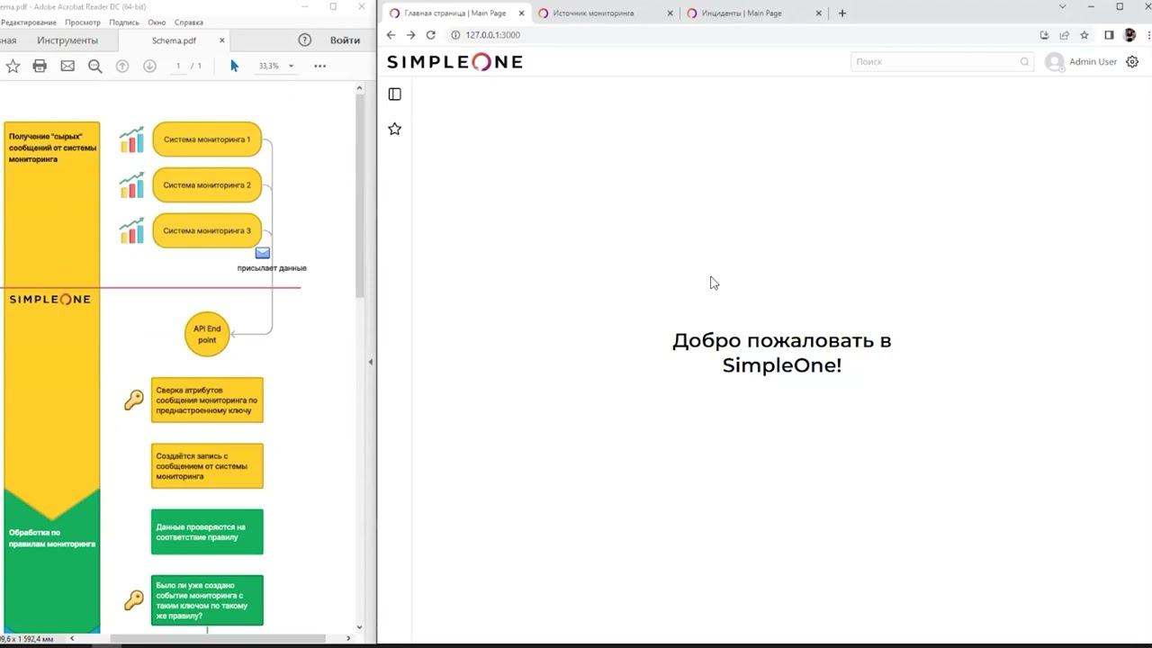Toggle the favorites star in Acrobat toolbar
The height and width of the screenshot is (648, 1152).
[13, 65]
